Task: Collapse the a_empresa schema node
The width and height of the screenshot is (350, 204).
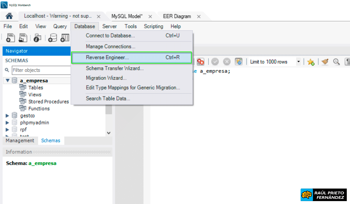Action: 8,80
